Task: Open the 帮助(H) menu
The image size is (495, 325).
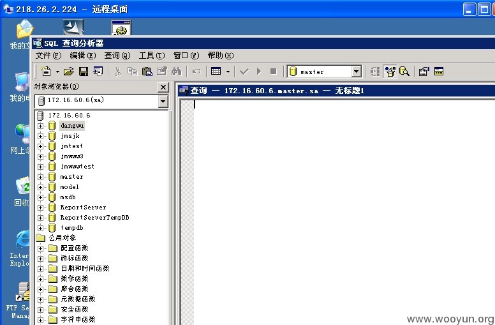Action: [x=221, y=56]
